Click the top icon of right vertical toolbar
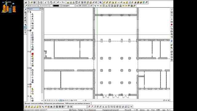Image resolution: width=197 pixels, height=111 pixels. click(172, 10)
